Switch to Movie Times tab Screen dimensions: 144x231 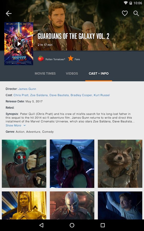click(x=45, y=73)
